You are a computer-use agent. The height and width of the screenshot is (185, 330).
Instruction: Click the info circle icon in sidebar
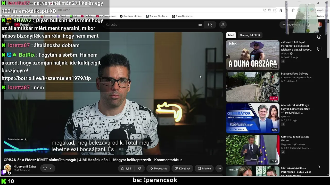319,37
